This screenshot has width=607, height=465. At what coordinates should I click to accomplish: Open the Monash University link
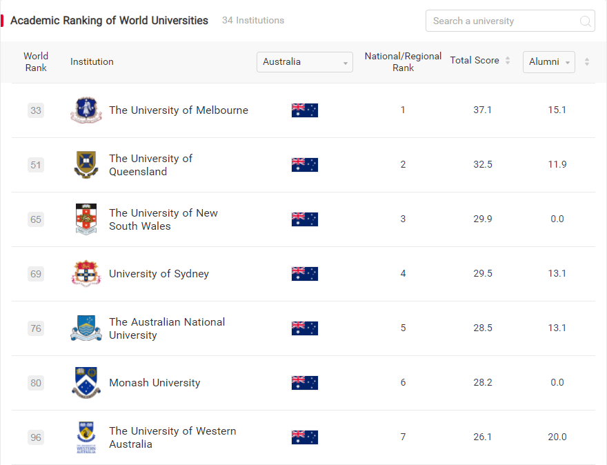155,383
